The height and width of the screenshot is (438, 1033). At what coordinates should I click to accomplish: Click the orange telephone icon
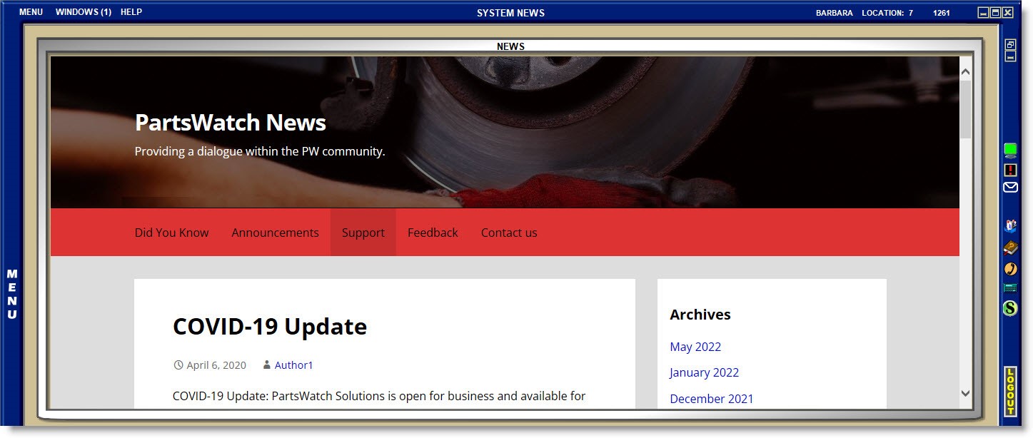1010,269
